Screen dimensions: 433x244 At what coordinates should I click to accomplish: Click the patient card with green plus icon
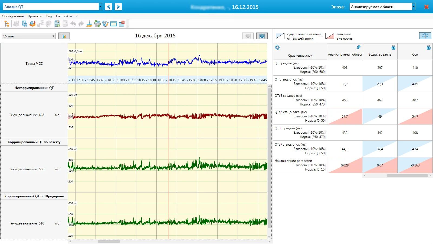57,24
